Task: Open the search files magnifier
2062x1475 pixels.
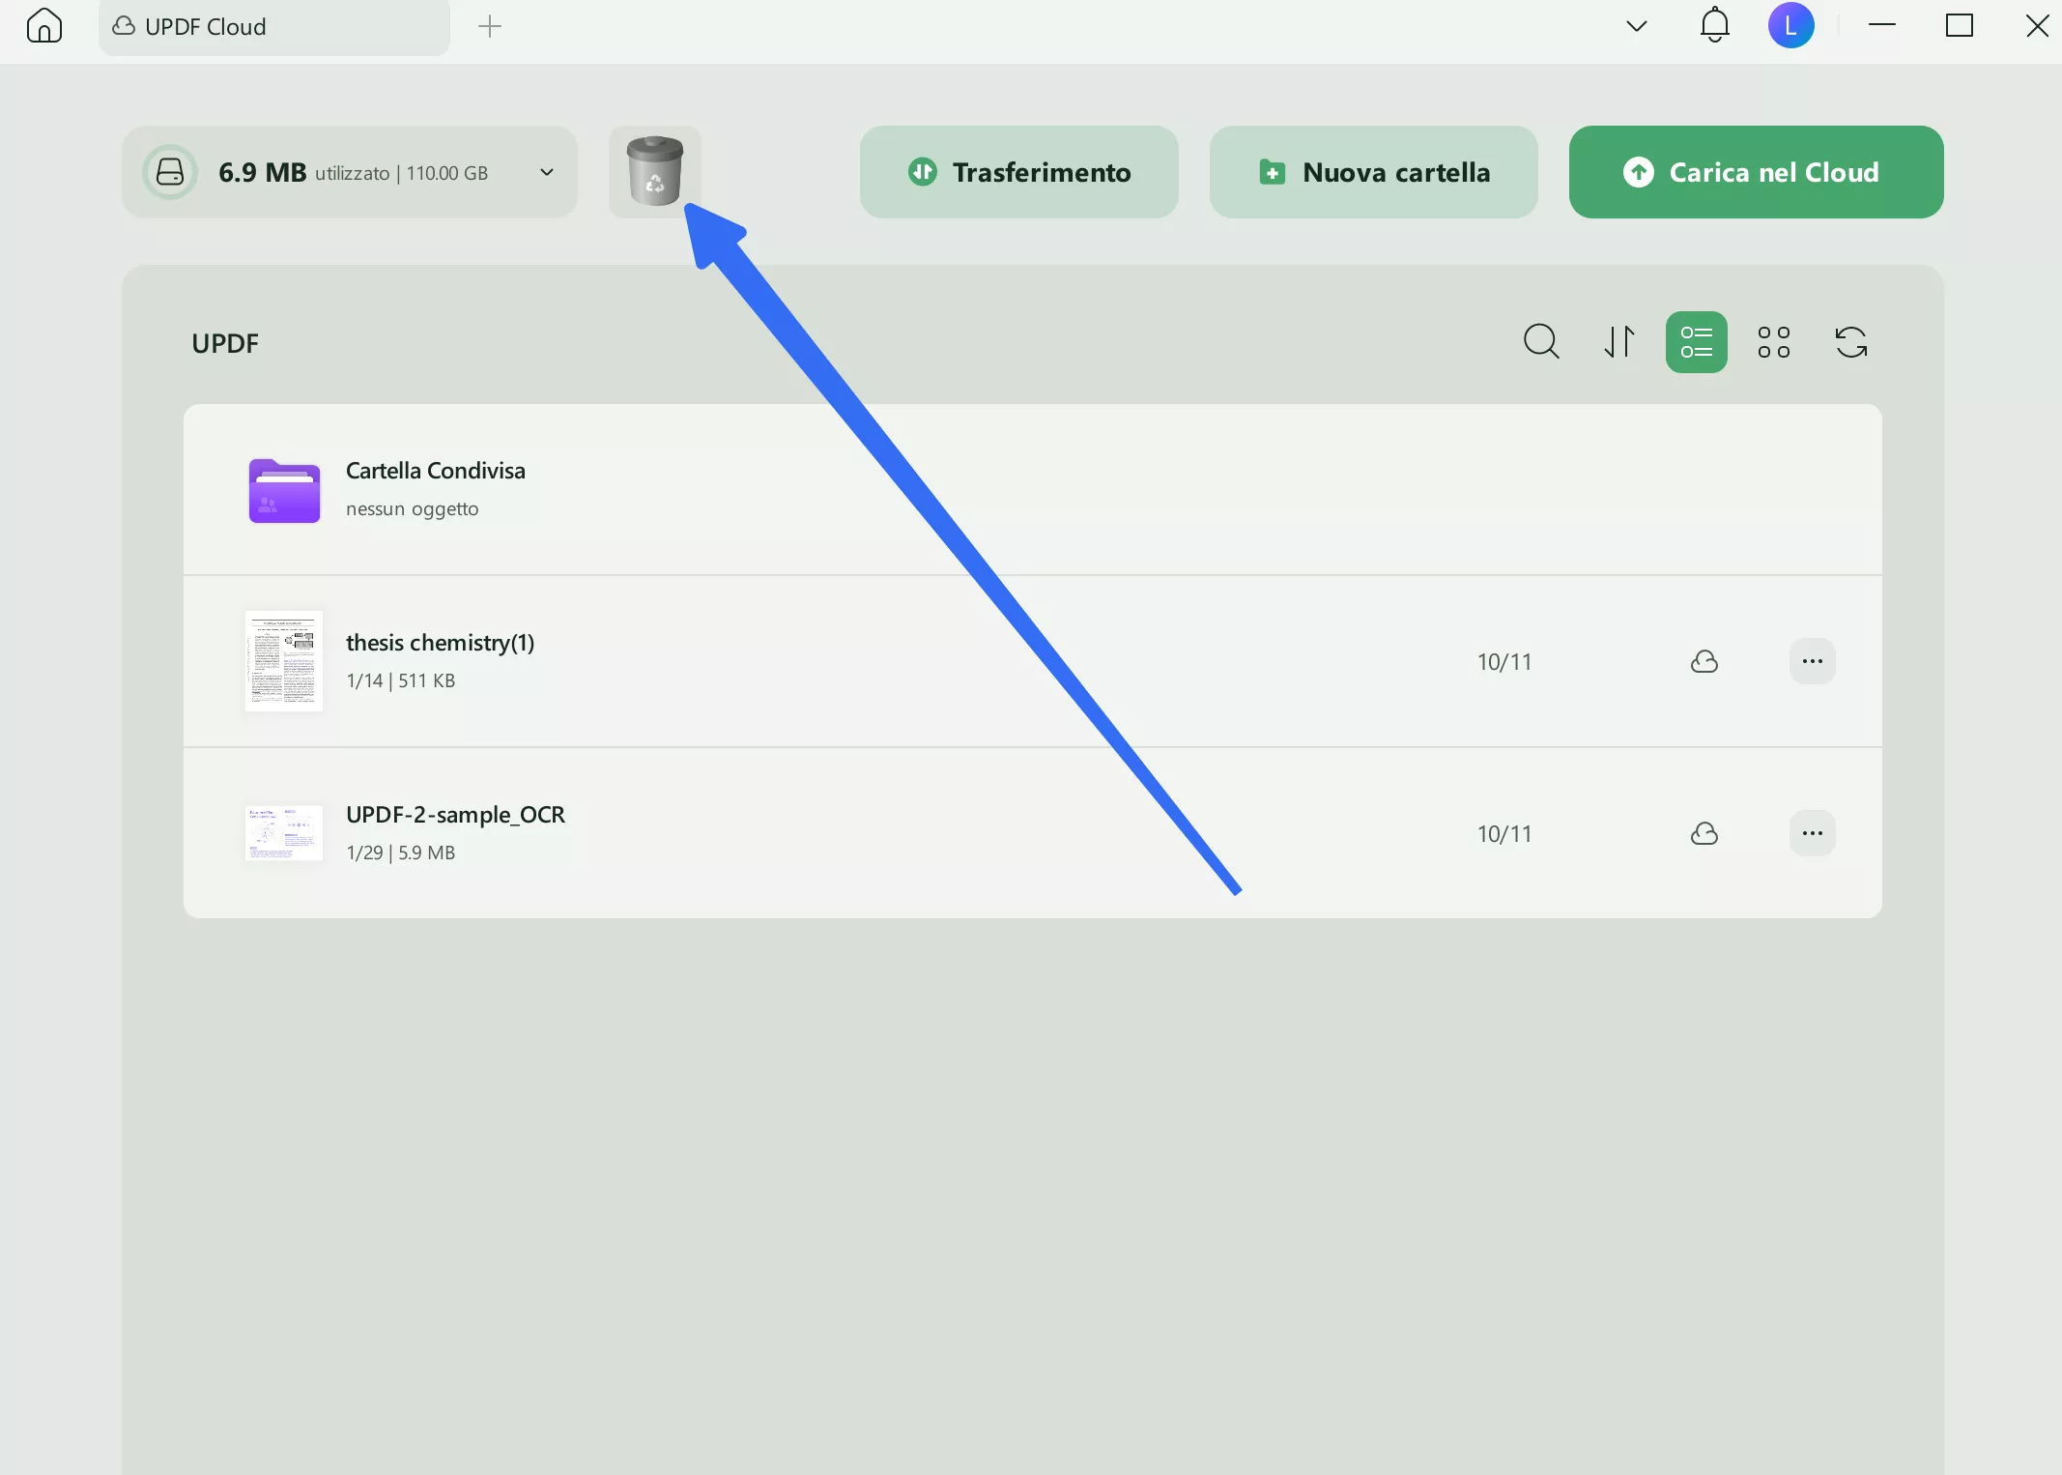Action: tap(1541, 341)
